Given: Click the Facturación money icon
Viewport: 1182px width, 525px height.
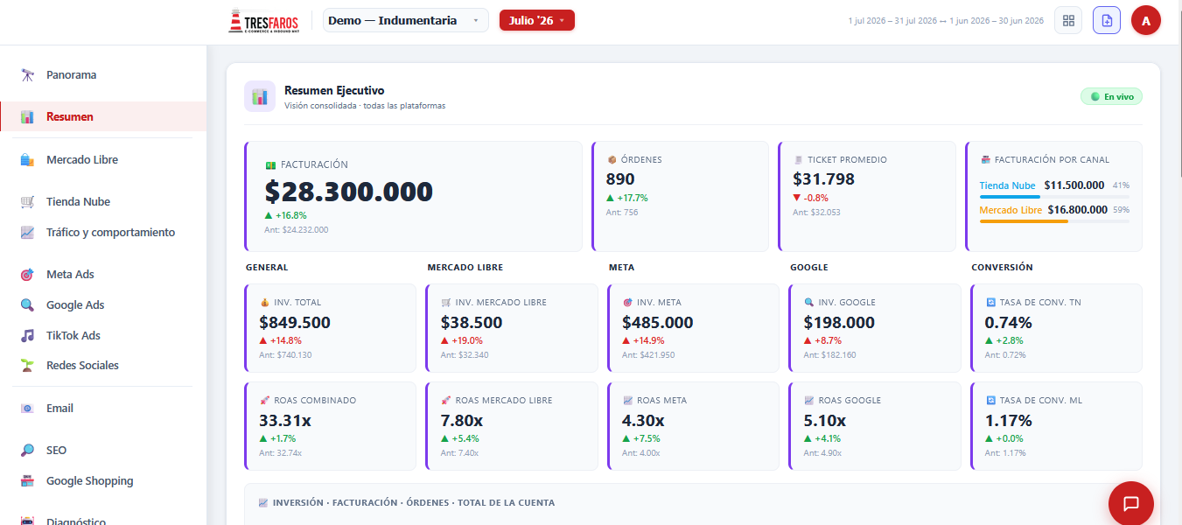Looking at the screenshot, I should click(x=270, y=164).
